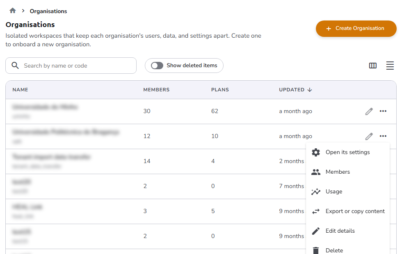Click the UPDATED descending sort arrow
This screenshot has height=254, width=402.
(x=309, y=90)
